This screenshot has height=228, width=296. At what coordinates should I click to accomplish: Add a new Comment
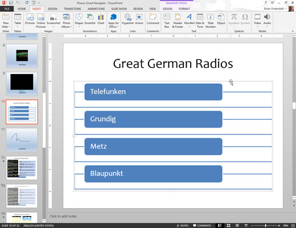[153, 19]
